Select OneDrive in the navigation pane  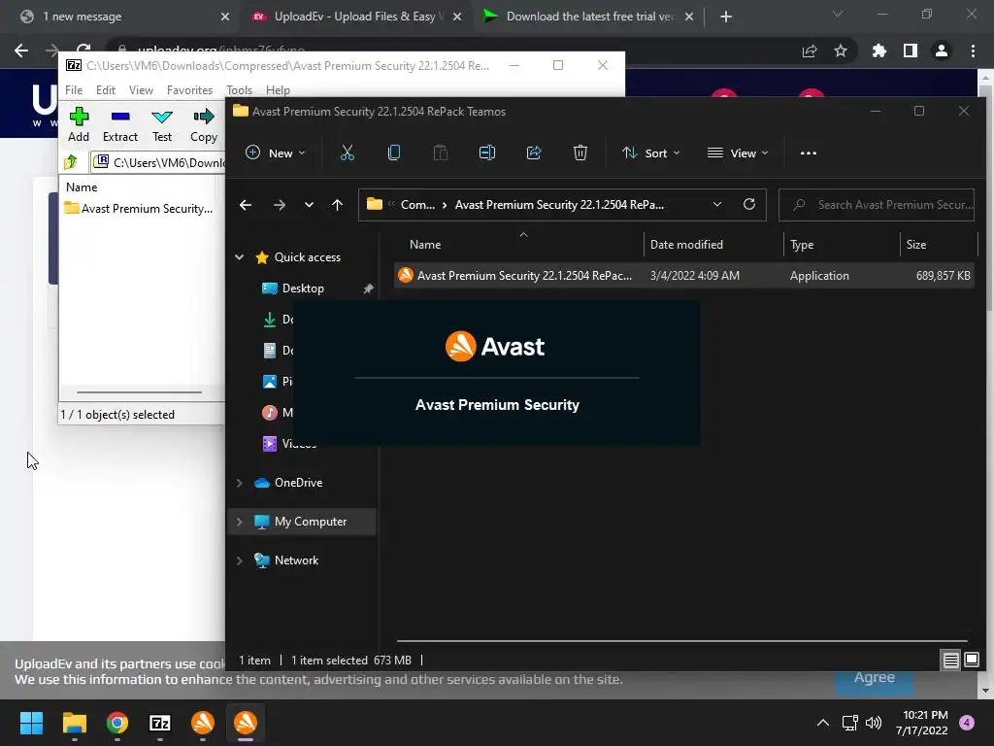coord(299,483)
